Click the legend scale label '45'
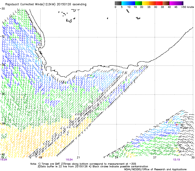This screenshot has height=171, width=195. click(176, 7)
